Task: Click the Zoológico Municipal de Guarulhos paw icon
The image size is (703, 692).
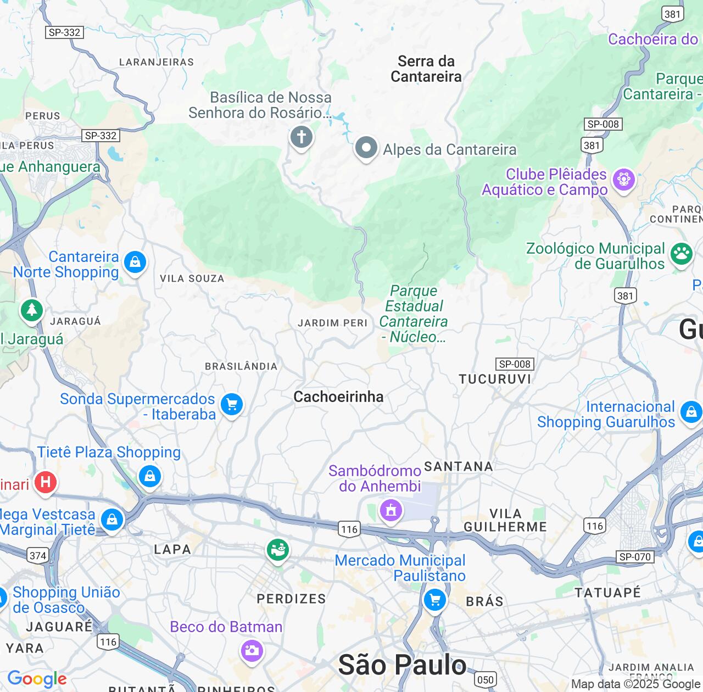Action: tap(682, 254)
